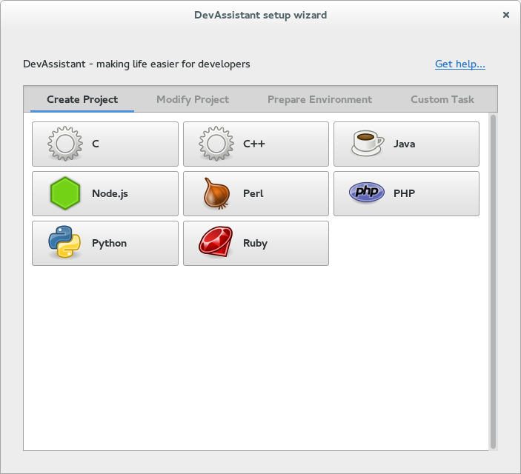The height and width of the screenshot is (474, 521).
Task: Click the gear icon on the C++ button
Action: click(216, 144)
